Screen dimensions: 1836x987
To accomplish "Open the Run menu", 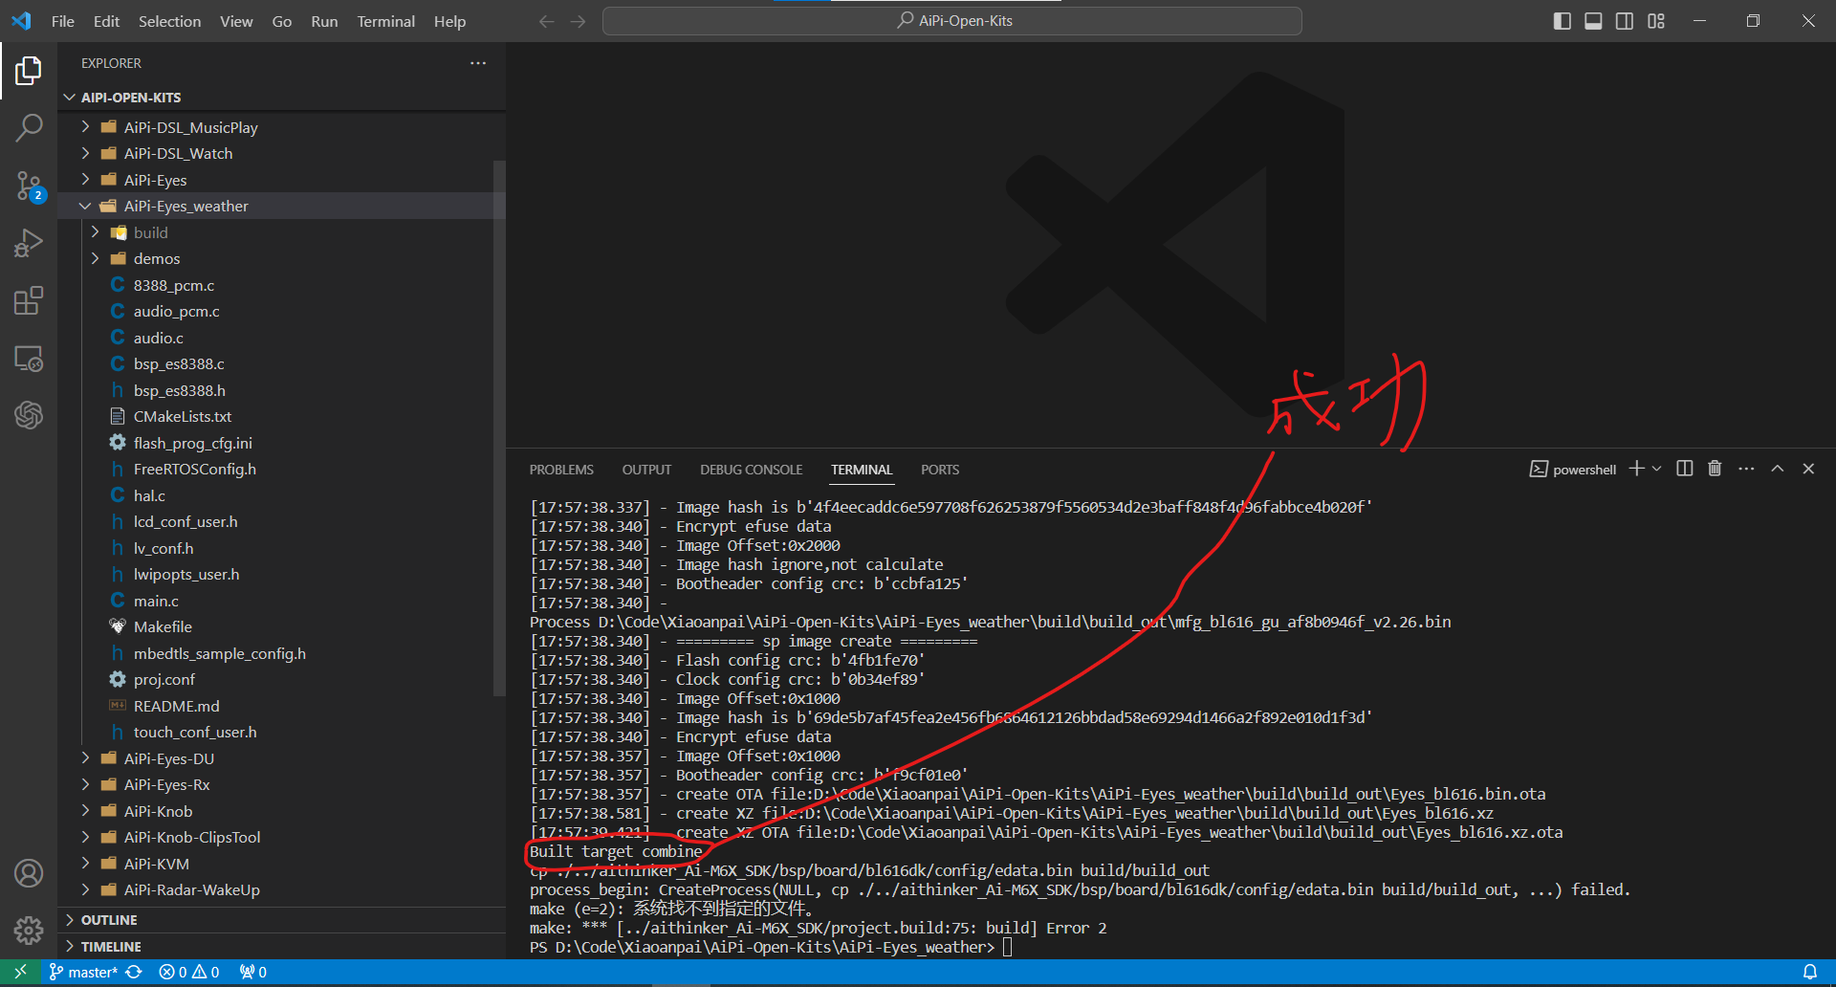I will (324, 21).
